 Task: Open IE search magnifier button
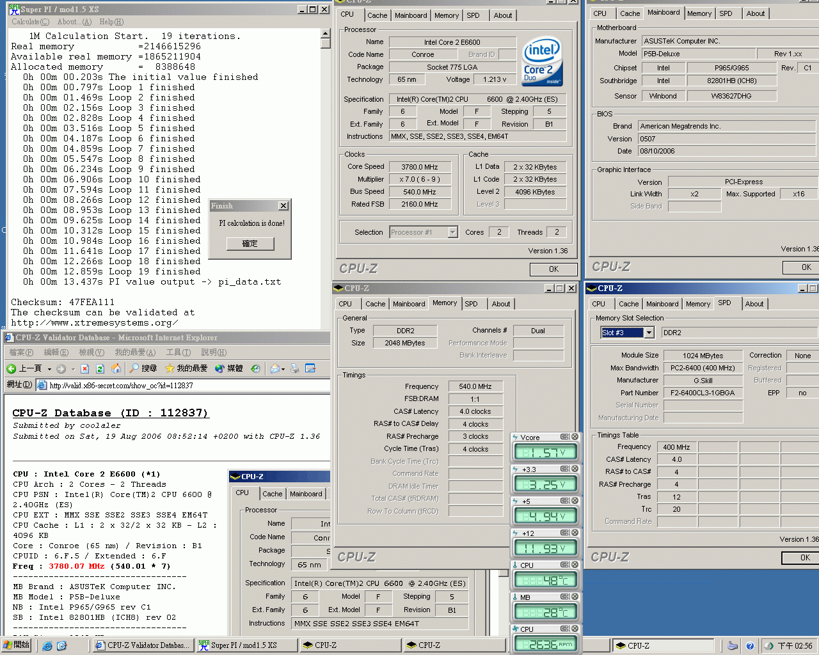(143, 368)
